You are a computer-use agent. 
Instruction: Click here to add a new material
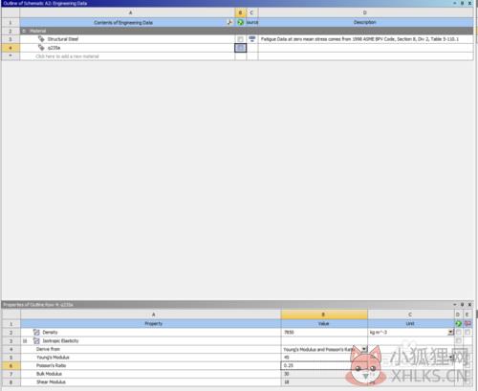coord(67,56)
